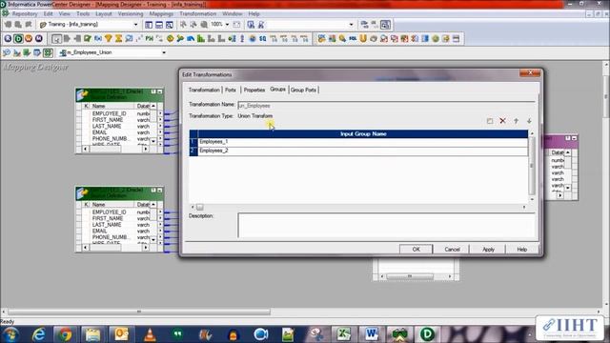Click the Help button in dialog
This screenshot has height=343, width=610.
click(521, 250)
